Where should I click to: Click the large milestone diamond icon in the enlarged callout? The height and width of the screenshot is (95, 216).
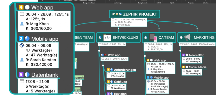tap(22, 45)
